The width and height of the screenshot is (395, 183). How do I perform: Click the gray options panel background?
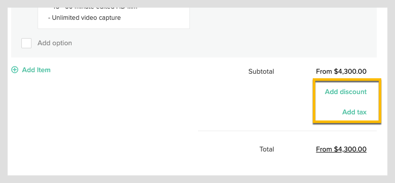[277, 33]
